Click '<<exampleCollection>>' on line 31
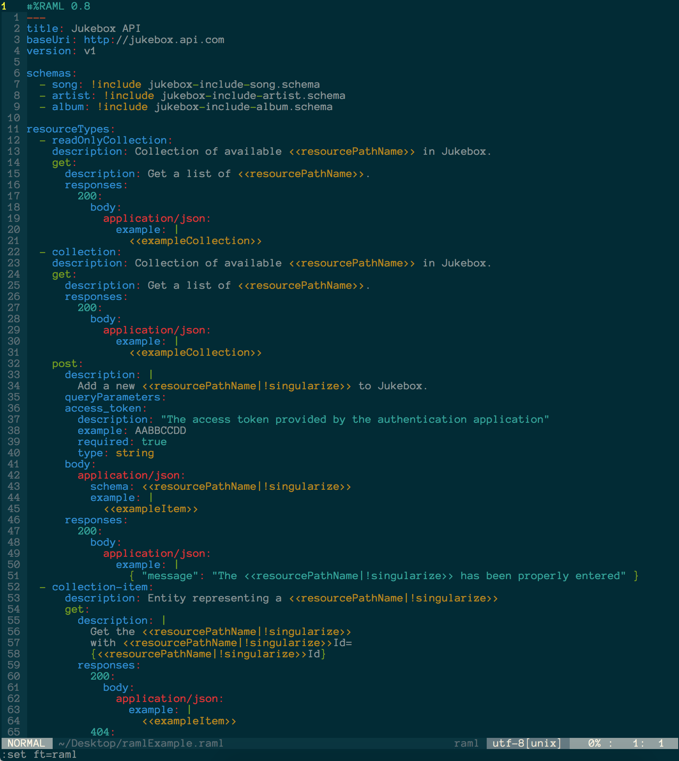 pos(195,352)
